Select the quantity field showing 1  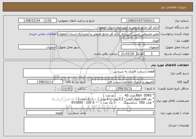136,113
